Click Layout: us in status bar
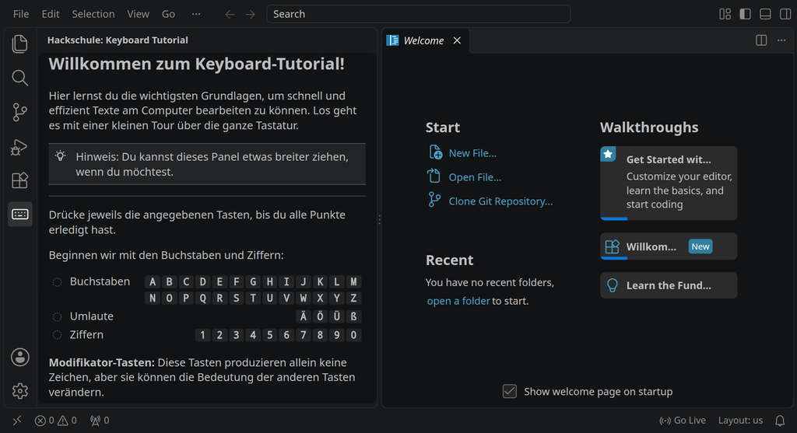This screenshot has width=797, height=433. pos(740,421)
